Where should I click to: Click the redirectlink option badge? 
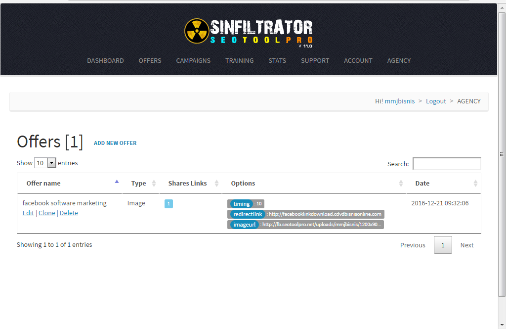[247, 214]
